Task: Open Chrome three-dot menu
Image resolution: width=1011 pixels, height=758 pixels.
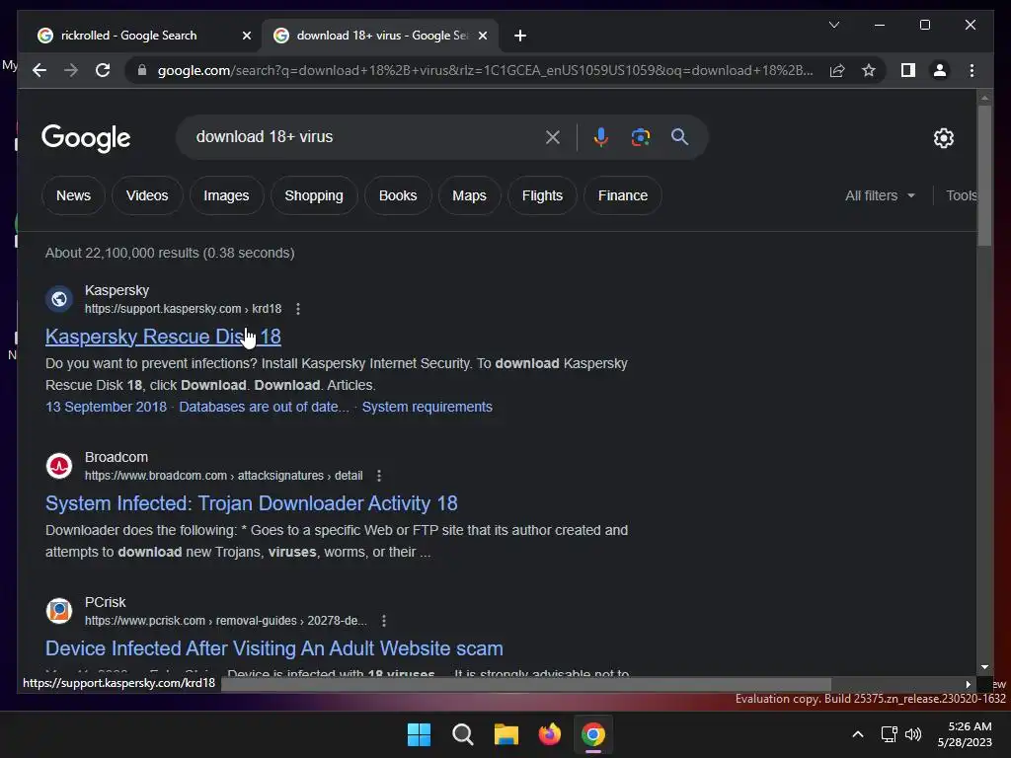Action: click(972, 70)
